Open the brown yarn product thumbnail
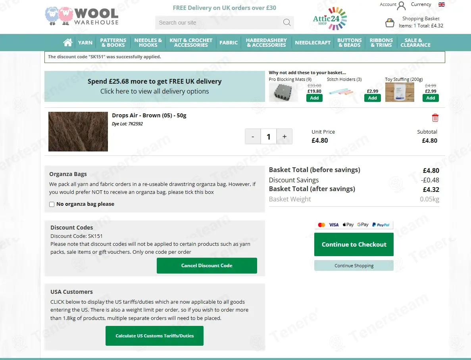This screenshot has height=360, width=471. 78,132
